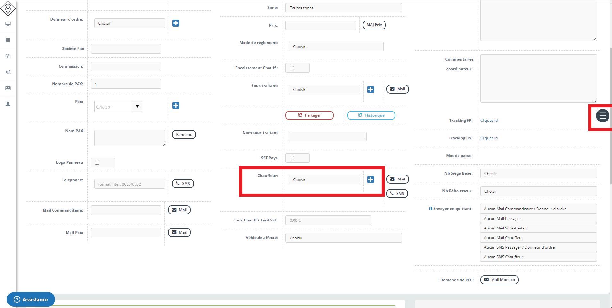Click the Tracking FR 'Cliquez ici' link
This screenshot has width=612, height=308.
coord(489,121)
